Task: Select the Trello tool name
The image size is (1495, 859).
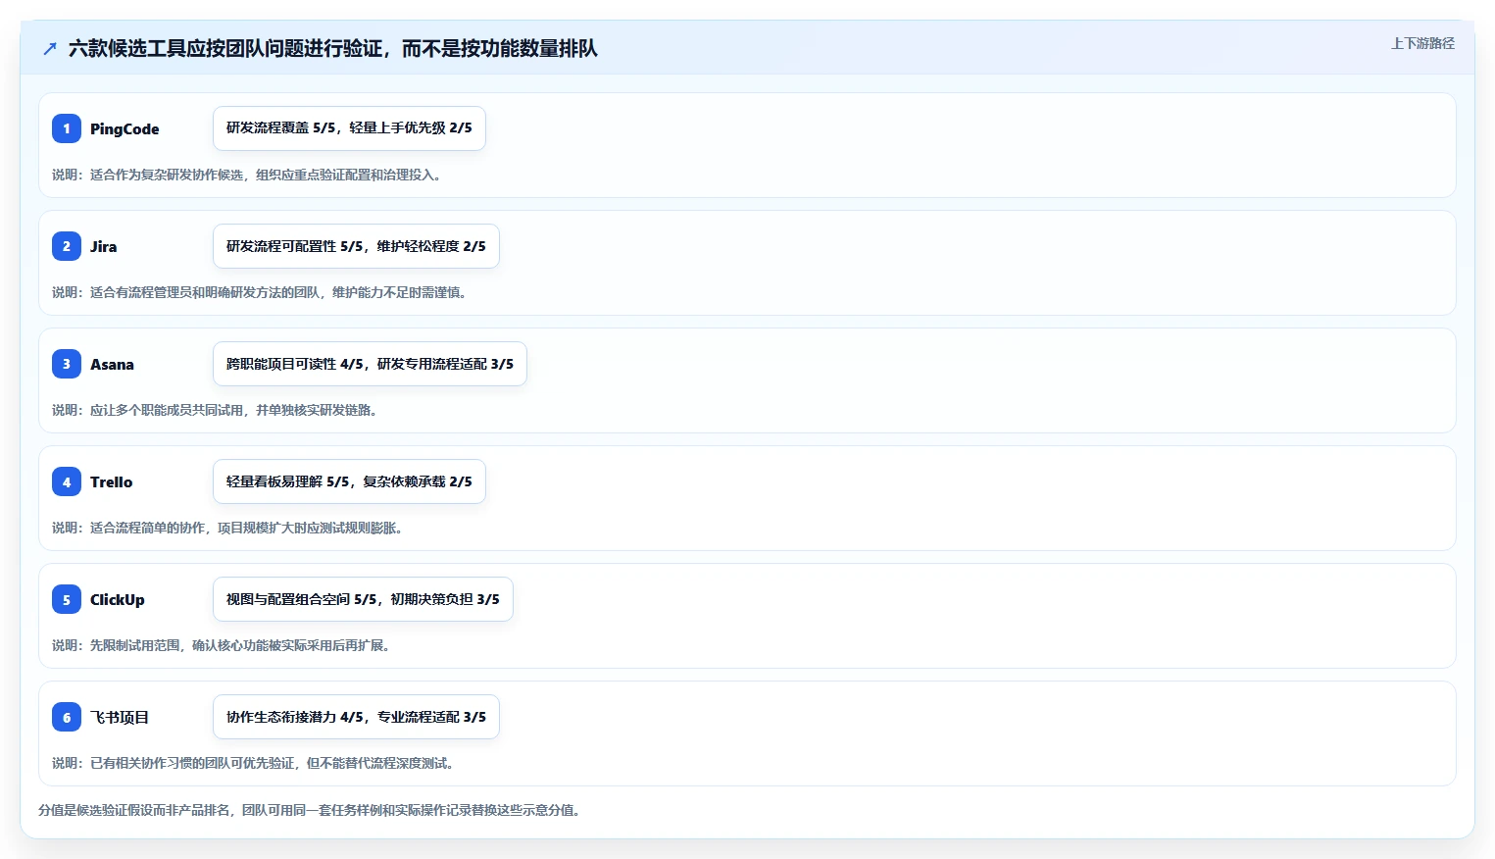Action: click(x=111, y=481)
